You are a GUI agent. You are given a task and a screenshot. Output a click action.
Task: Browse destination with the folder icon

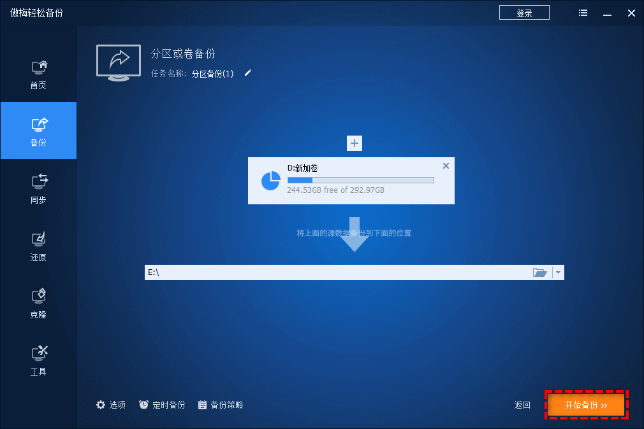[x=539, y=272]
